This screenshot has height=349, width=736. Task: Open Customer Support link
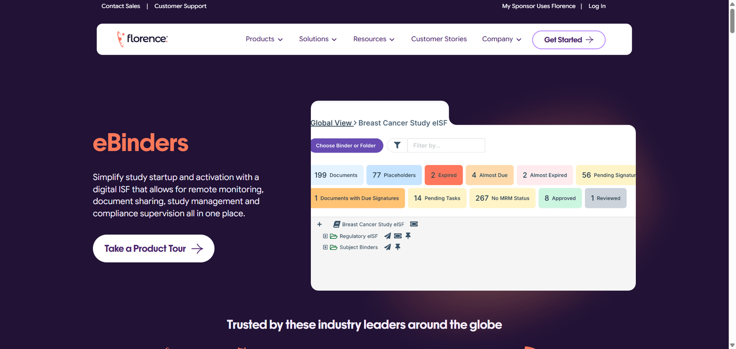(180, 6)
